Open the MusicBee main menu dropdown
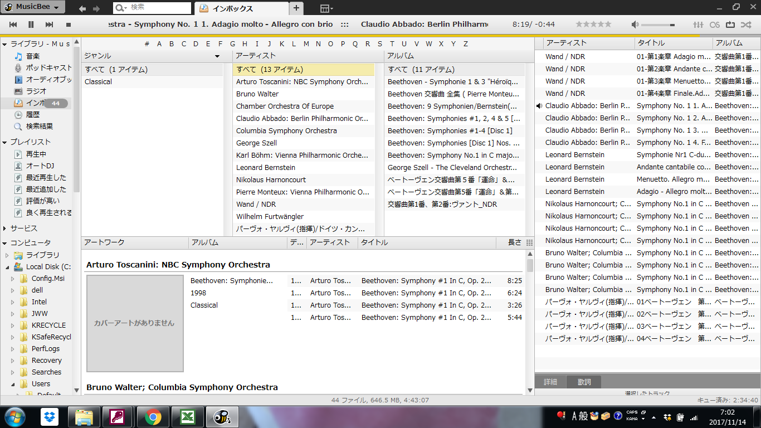The image size is (761, 428). 32,7
